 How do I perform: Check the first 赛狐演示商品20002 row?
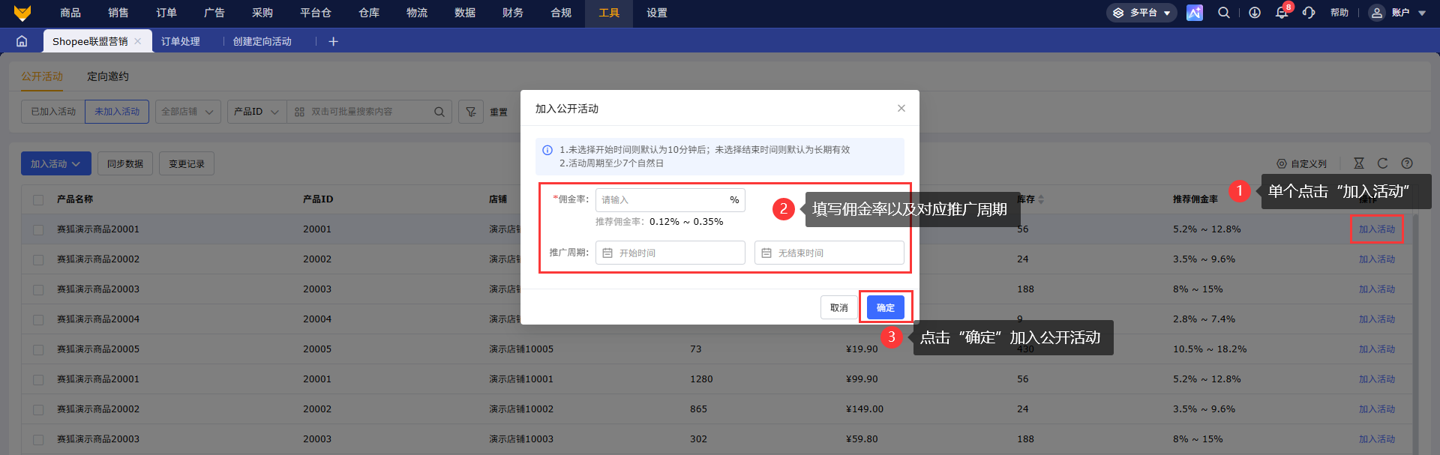[38, 260]
